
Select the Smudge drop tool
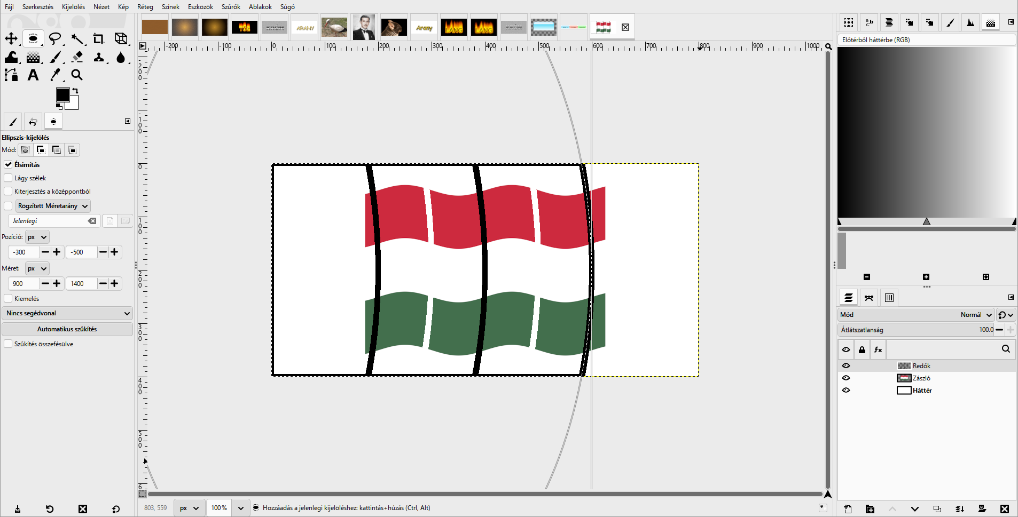(121, 57)
